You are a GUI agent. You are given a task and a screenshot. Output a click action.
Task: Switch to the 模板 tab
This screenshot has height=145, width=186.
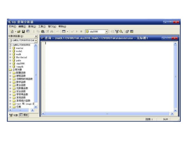(24, 115)
